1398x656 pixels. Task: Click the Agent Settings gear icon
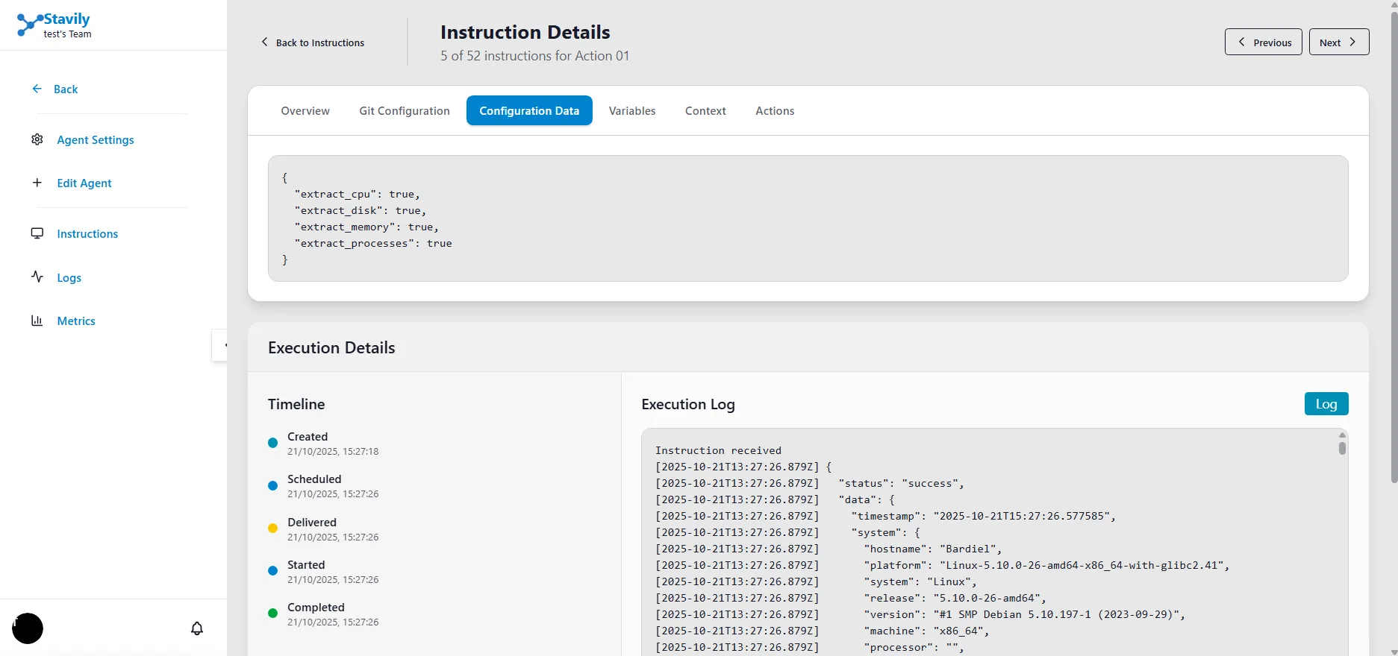click(37, 139)
